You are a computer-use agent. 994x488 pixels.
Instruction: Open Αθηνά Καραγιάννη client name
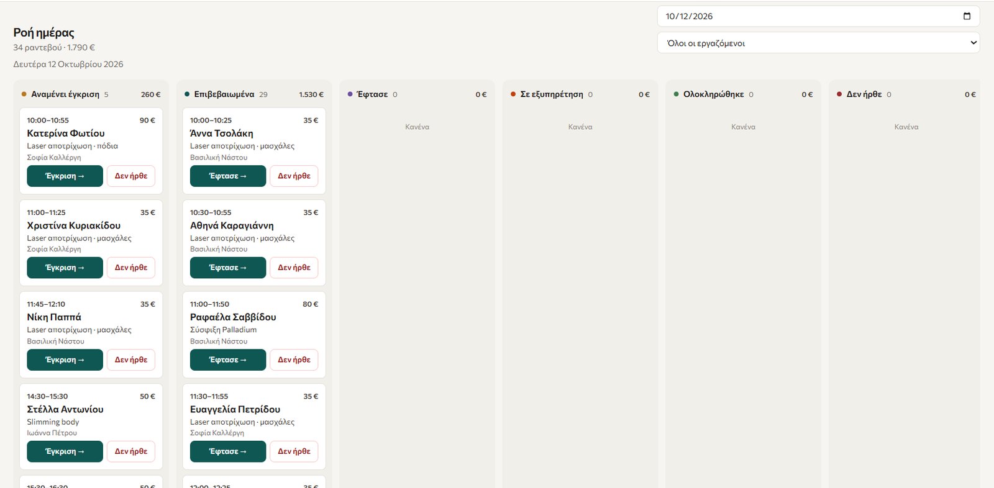[232, 225]
